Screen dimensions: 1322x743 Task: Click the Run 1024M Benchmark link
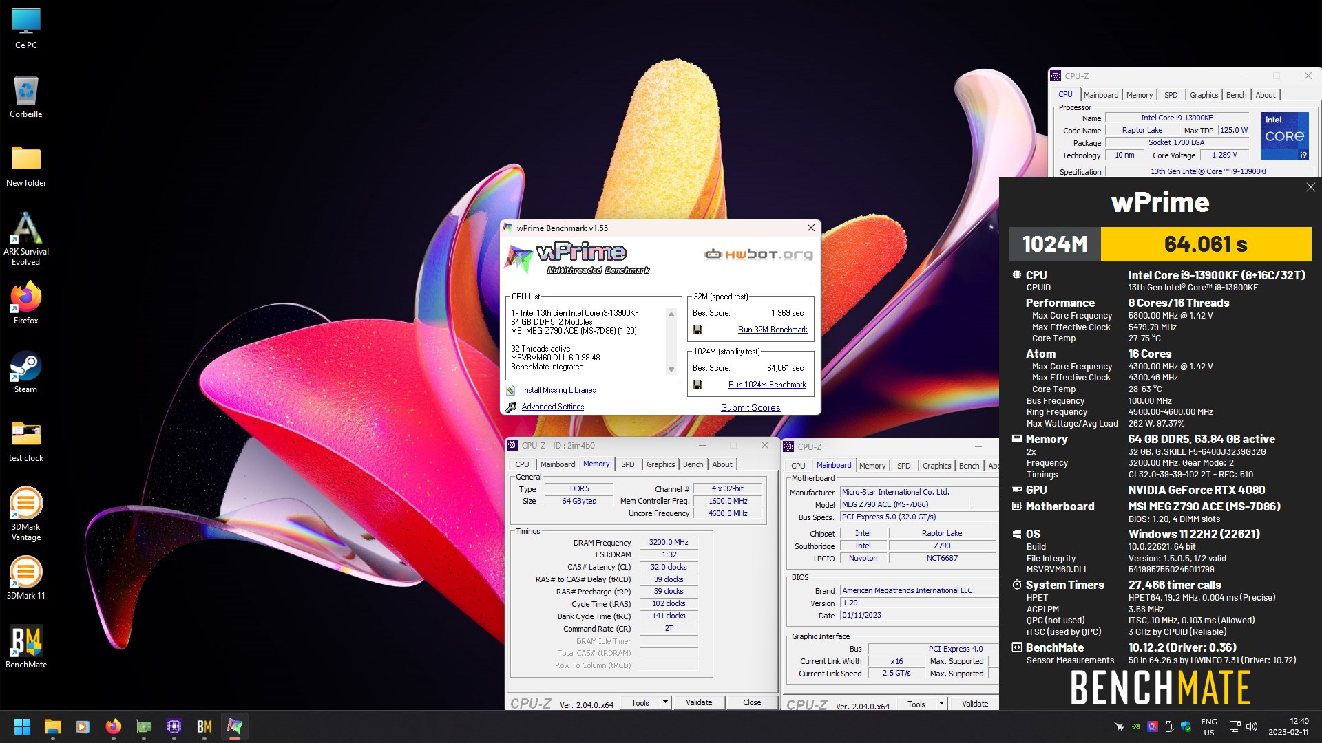(x=767, y=385)
